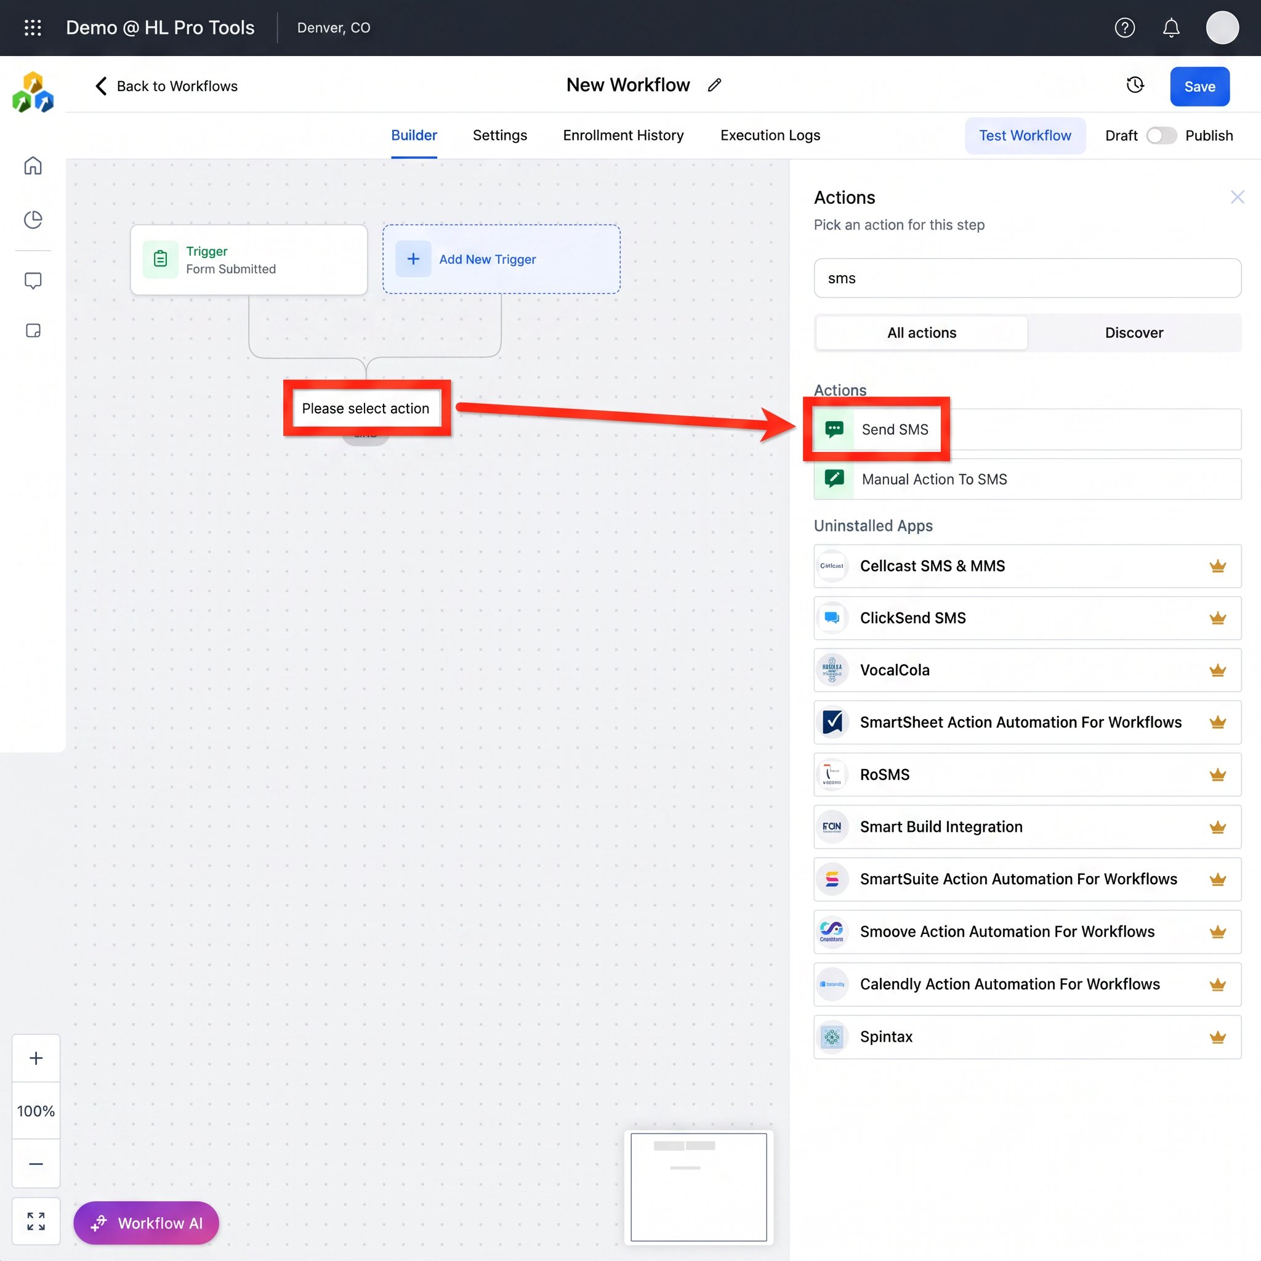Click the Save button
This screenshot has width=1261, height=1261.
[1199, 86]
